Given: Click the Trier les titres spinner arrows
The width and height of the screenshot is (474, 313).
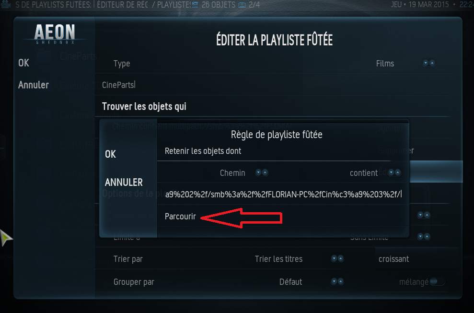Looking at the screenshot, I should pyautogui.click(x=337, y=259).
